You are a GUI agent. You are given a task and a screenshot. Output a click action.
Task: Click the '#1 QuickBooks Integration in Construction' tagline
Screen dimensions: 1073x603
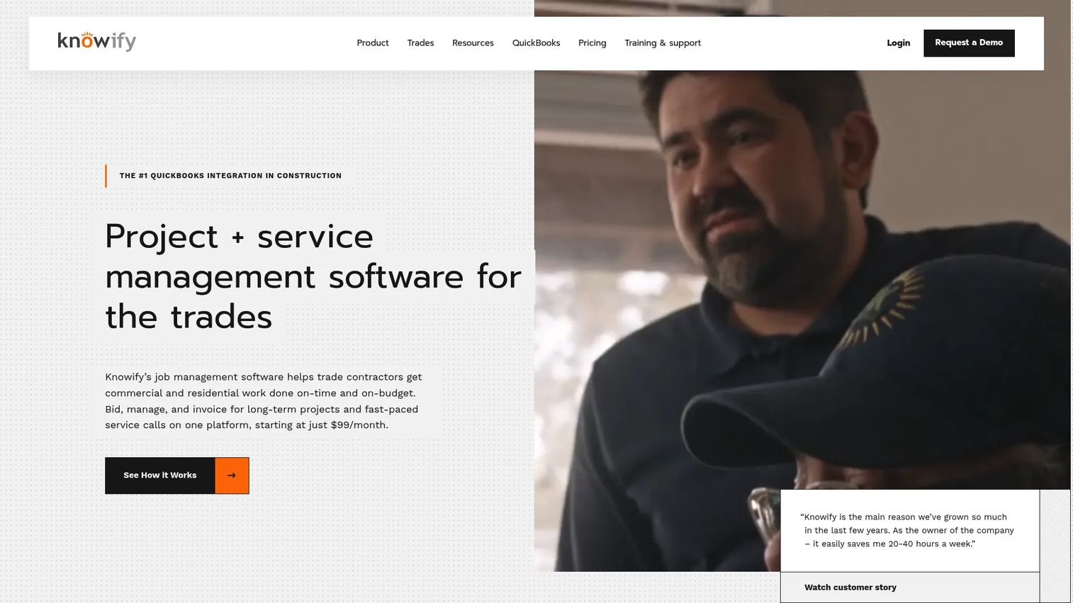[230, 176]
